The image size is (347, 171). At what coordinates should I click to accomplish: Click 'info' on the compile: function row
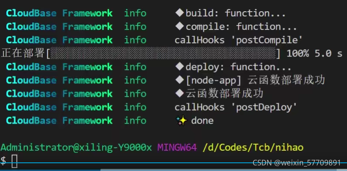click(x=135, y=27)
